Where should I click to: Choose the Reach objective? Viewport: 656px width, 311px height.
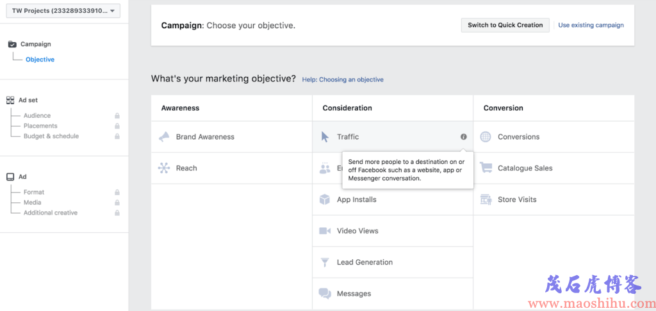tap(232, 168)
